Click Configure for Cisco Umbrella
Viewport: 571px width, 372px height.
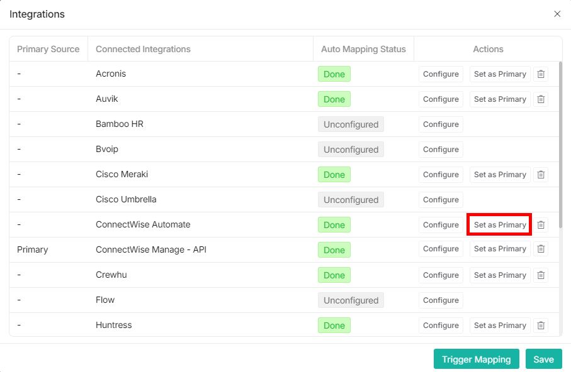tap(441, 200)
